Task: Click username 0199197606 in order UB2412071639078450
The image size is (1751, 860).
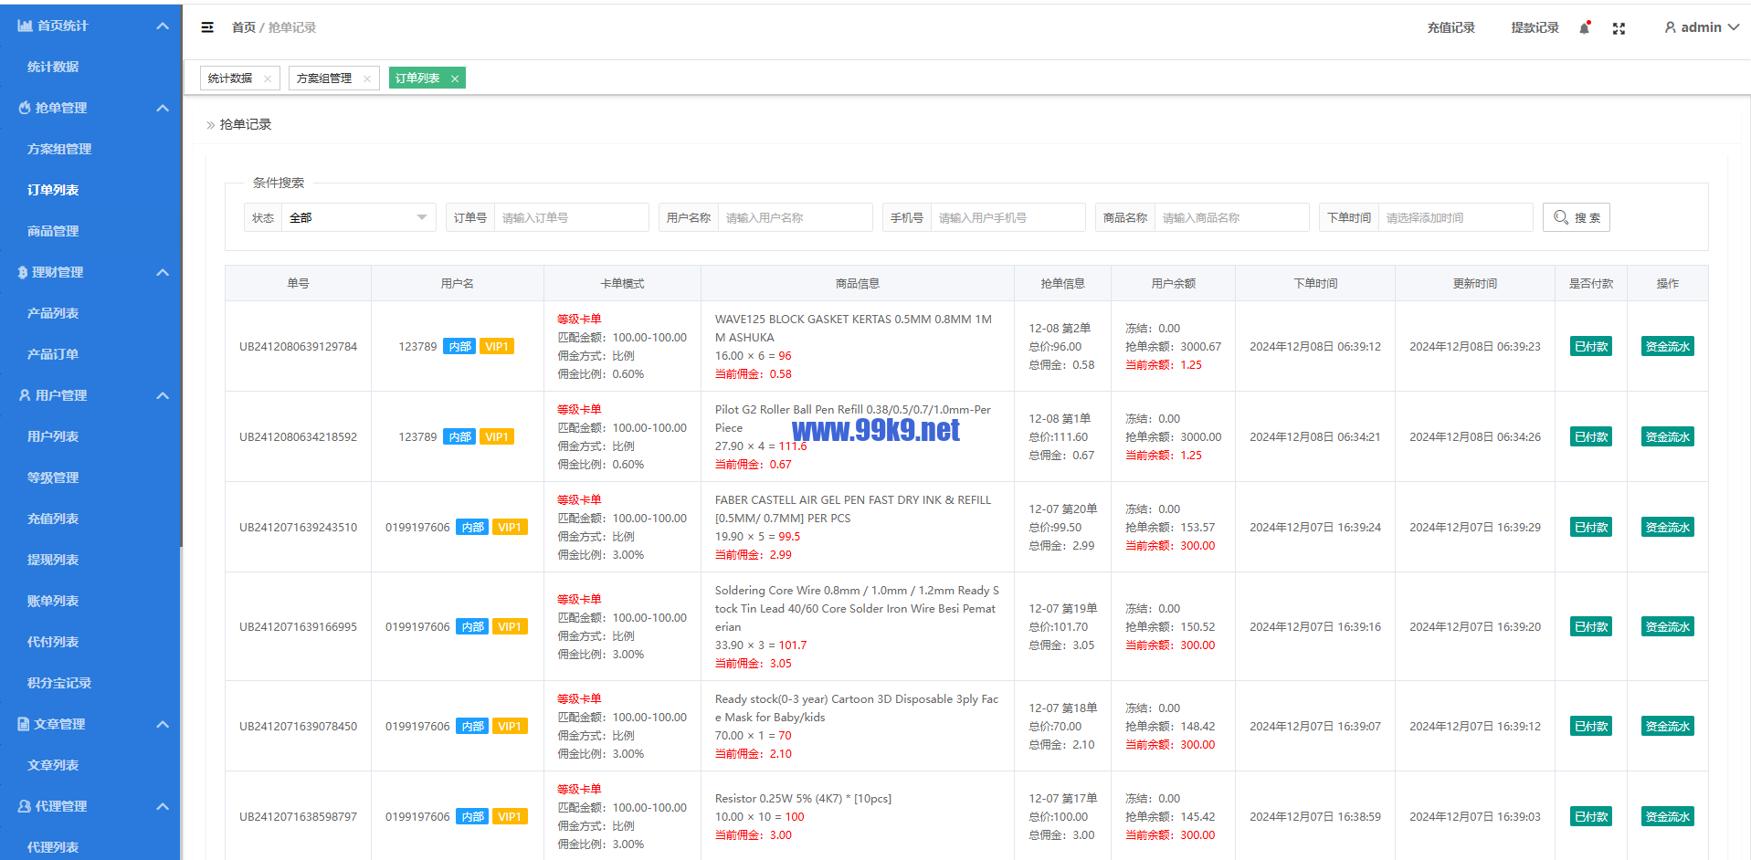Action: pyautogui.click(x=417, y=726)
